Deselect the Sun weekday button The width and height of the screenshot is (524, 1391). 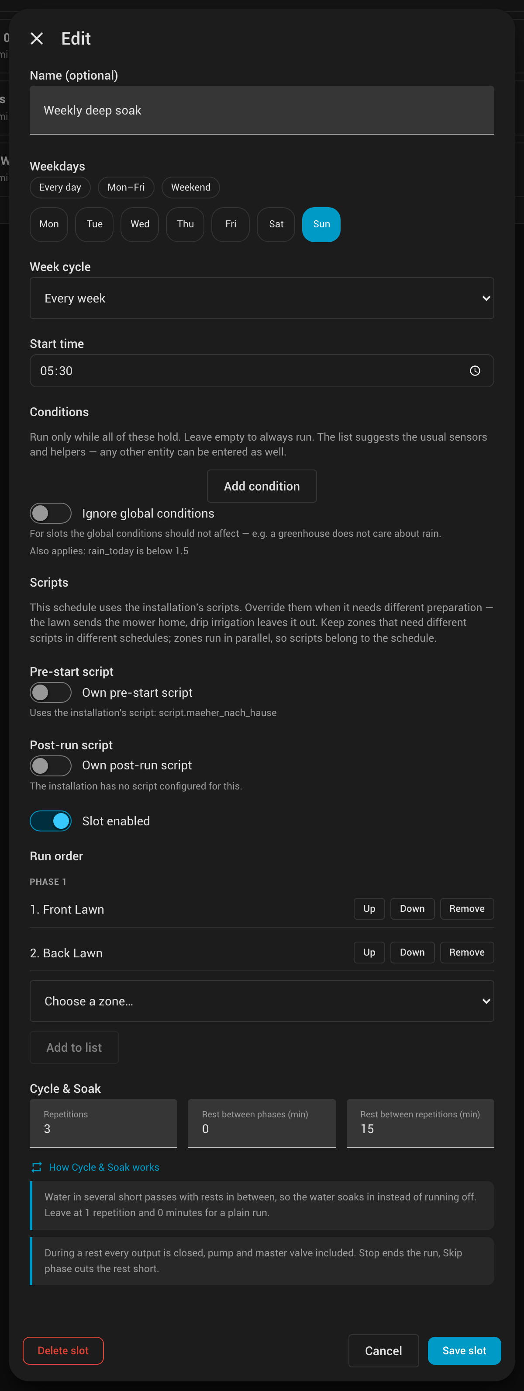321,224
